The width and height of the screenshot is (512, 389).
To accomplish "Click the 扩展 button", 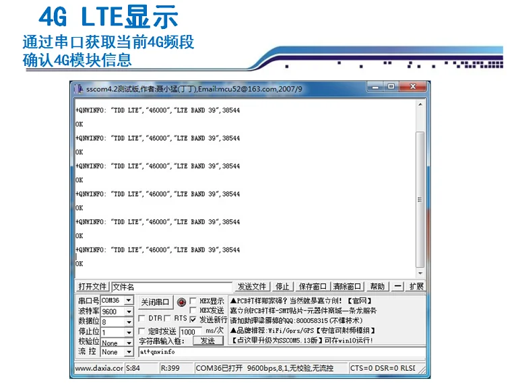I will point(416,287).
